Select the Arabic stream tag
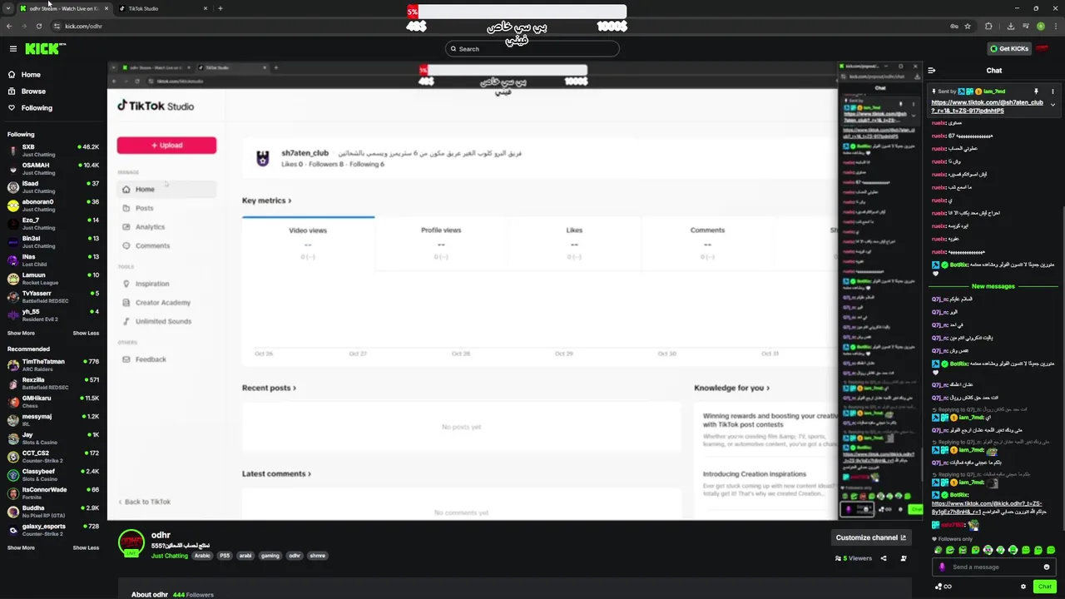 [x=203, y=556]
